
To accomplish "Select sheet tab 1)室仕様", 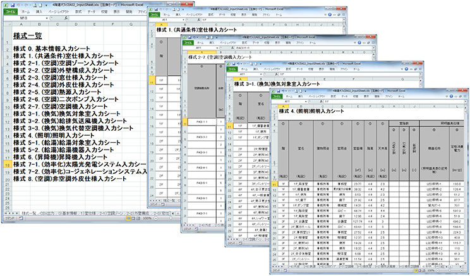I will tap(88, 213).
